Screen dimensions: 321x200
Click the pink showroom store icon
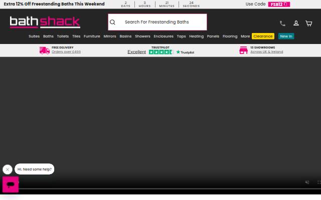(x=243, y=50)
